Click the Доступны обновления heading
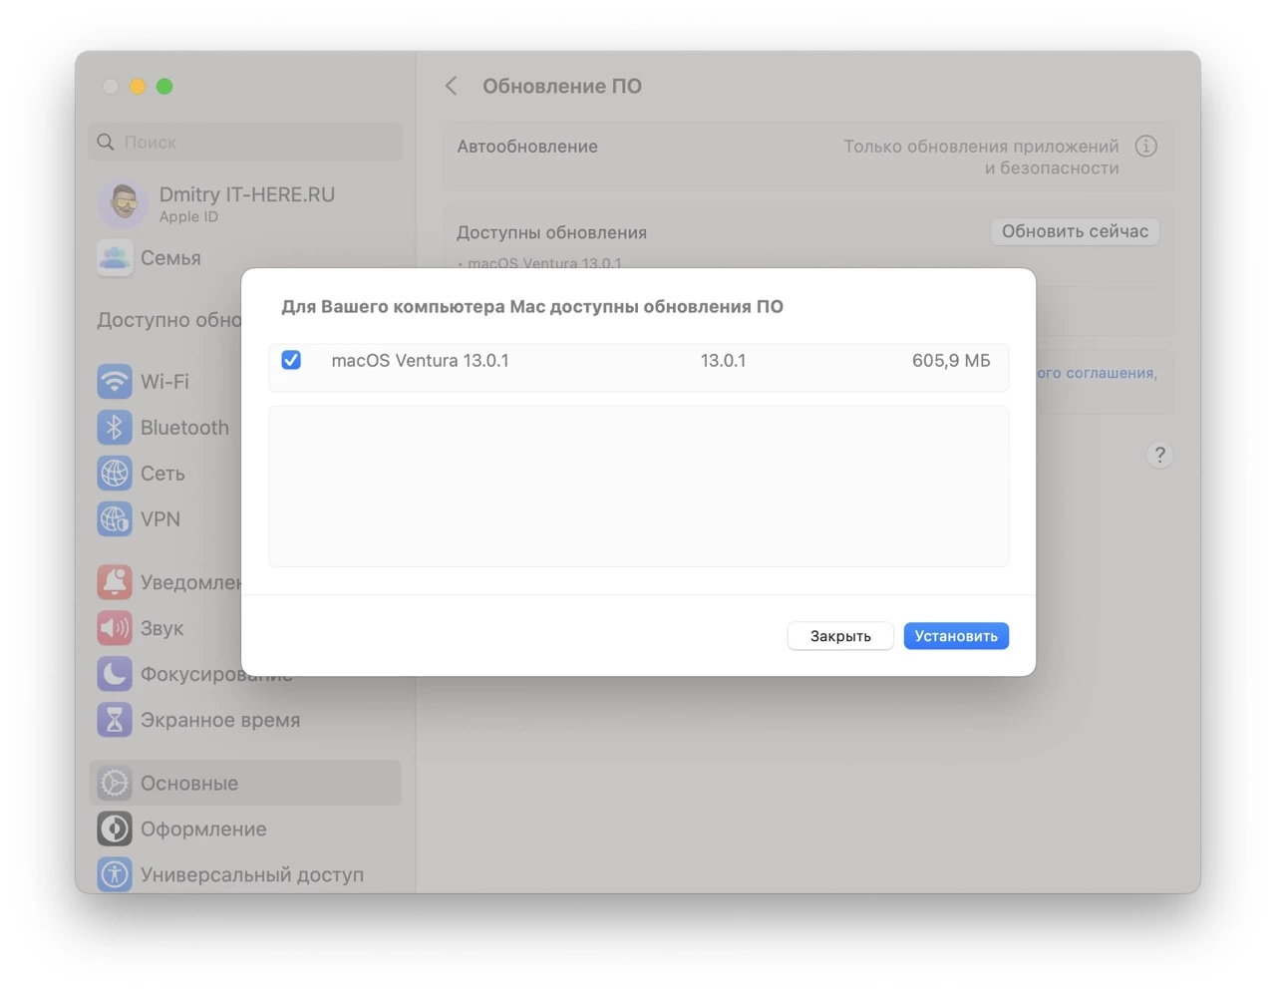1276x993 pixels. point(551,232)
